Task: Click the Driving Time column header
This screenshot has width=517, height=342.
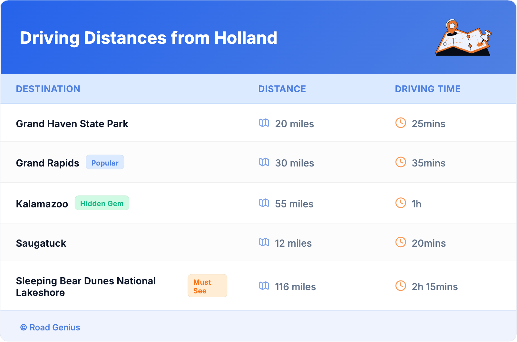Action: coord(428,89)
